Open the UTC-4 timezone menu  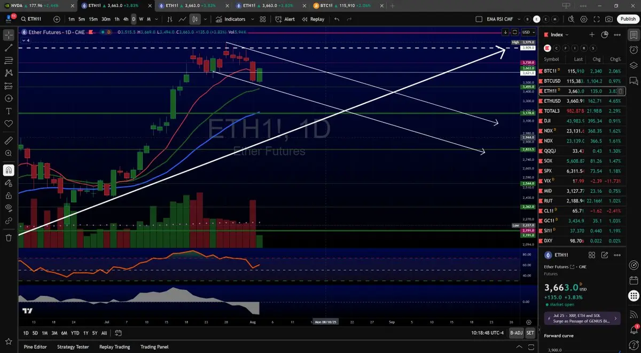(487, 333)
